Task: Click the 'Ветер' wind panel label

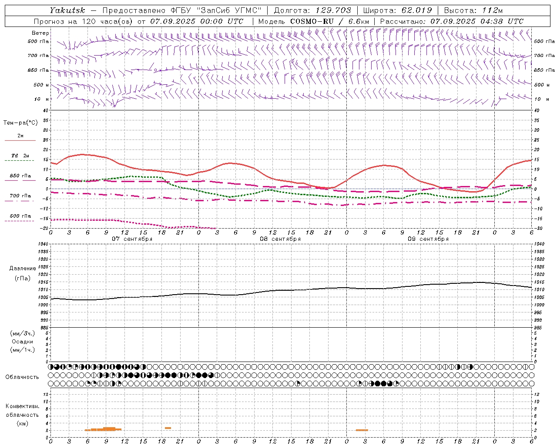Action: 40,33
